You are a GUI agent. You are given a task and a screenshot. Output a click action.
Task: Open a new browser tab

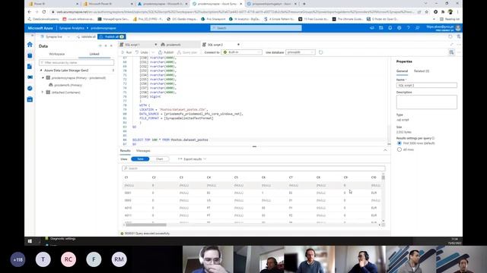click(x=304, y=4)
